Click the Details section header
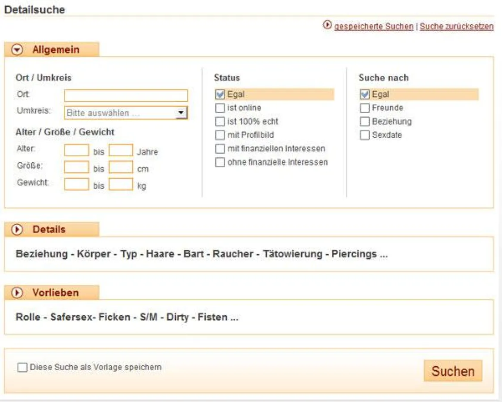502x402 pixels. click(x=49, y=230)
